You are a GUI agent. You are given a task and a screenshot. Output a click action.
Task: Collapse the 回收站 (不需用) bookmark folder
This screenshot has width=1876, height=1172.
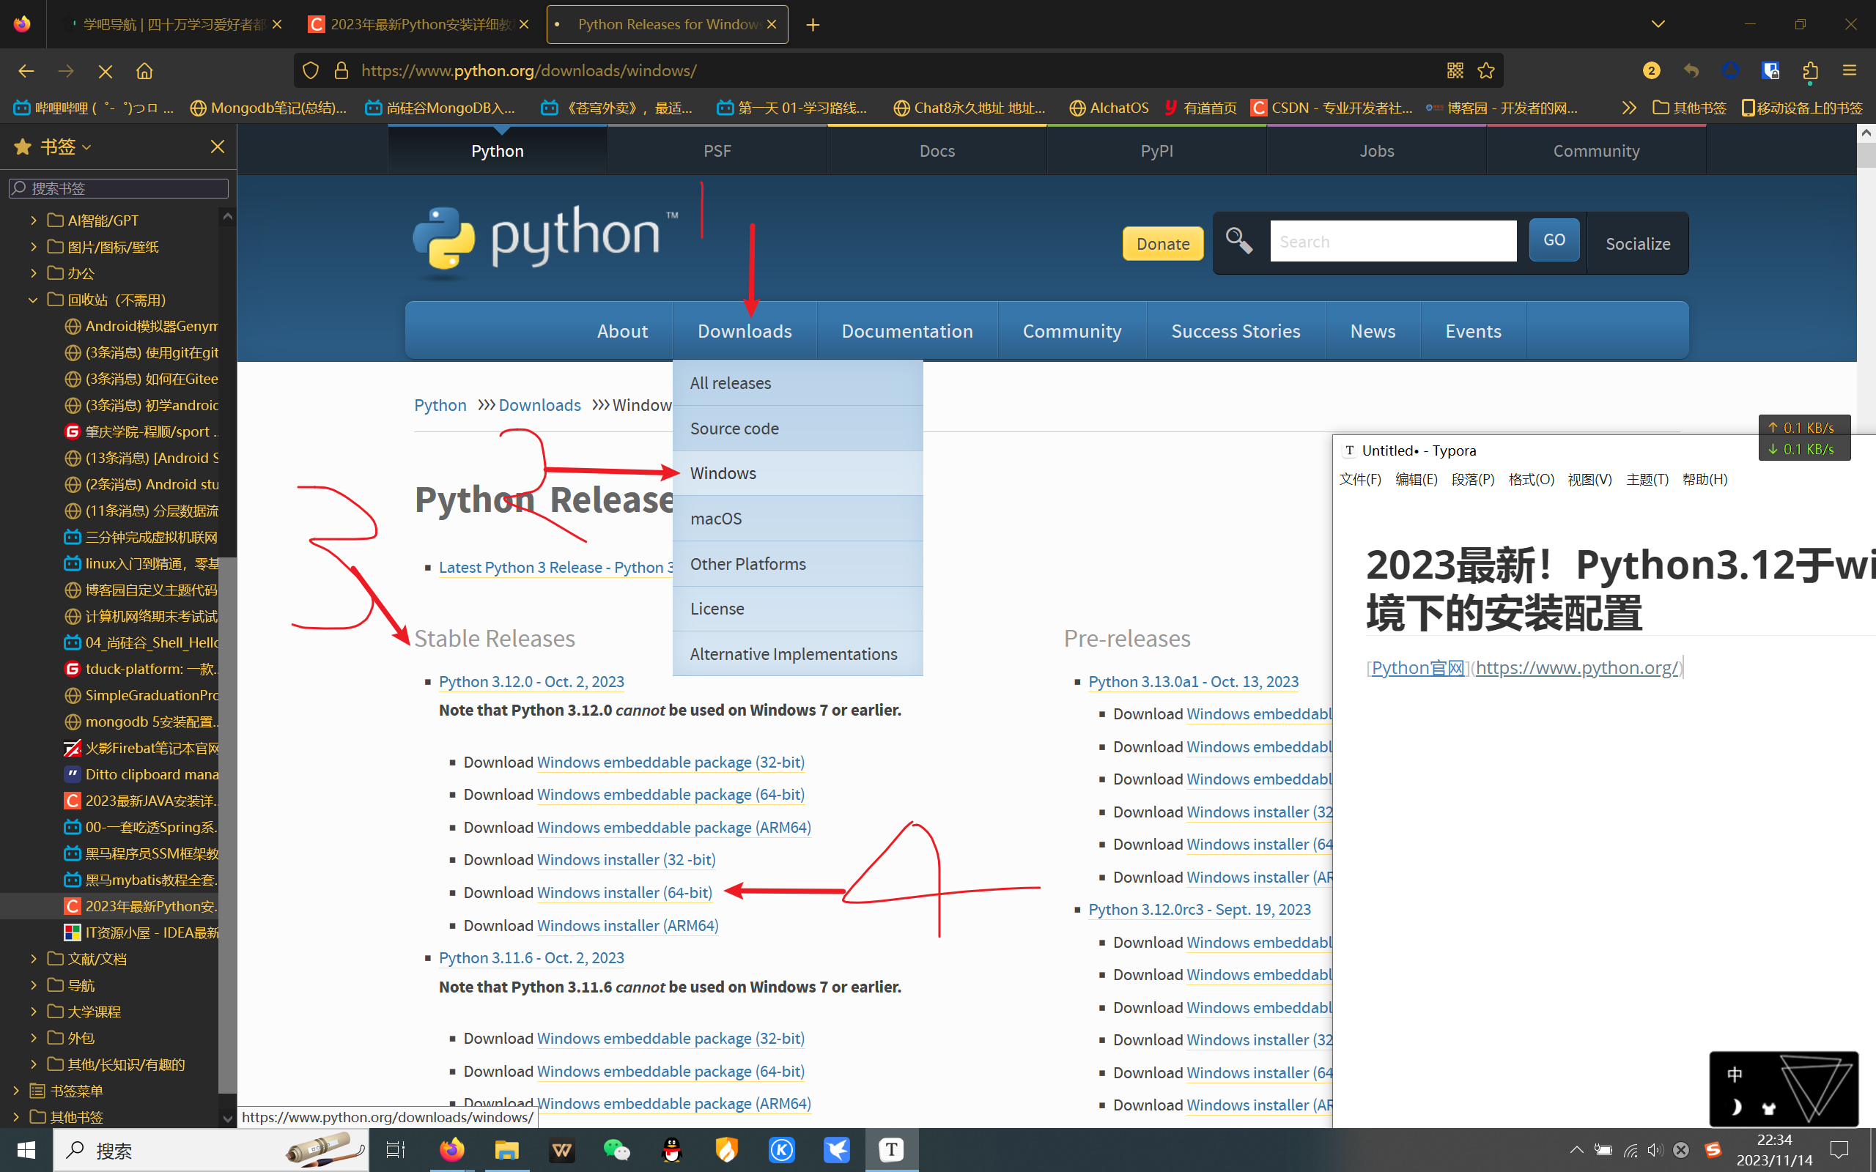(x=33, y=300)
